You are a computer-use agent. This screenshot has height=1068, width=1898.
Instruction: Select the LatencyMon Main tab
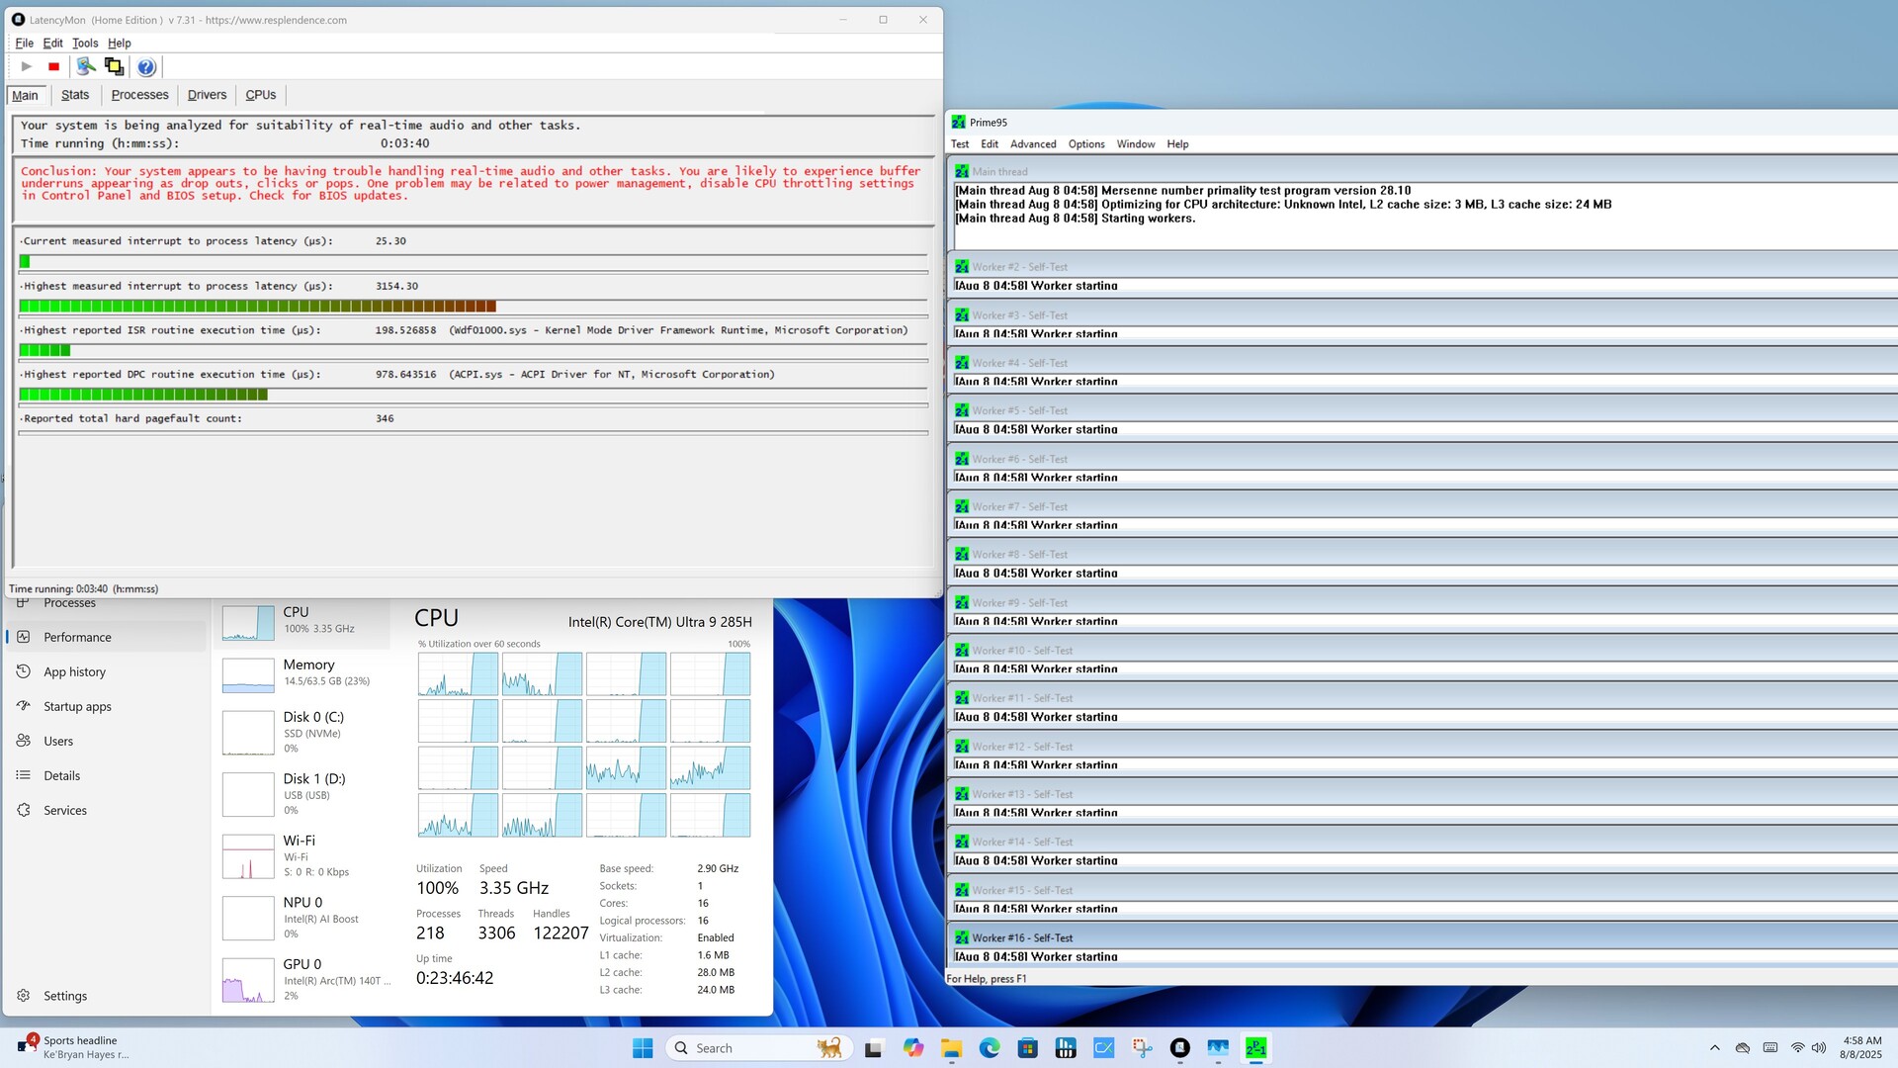coord(26,95)
